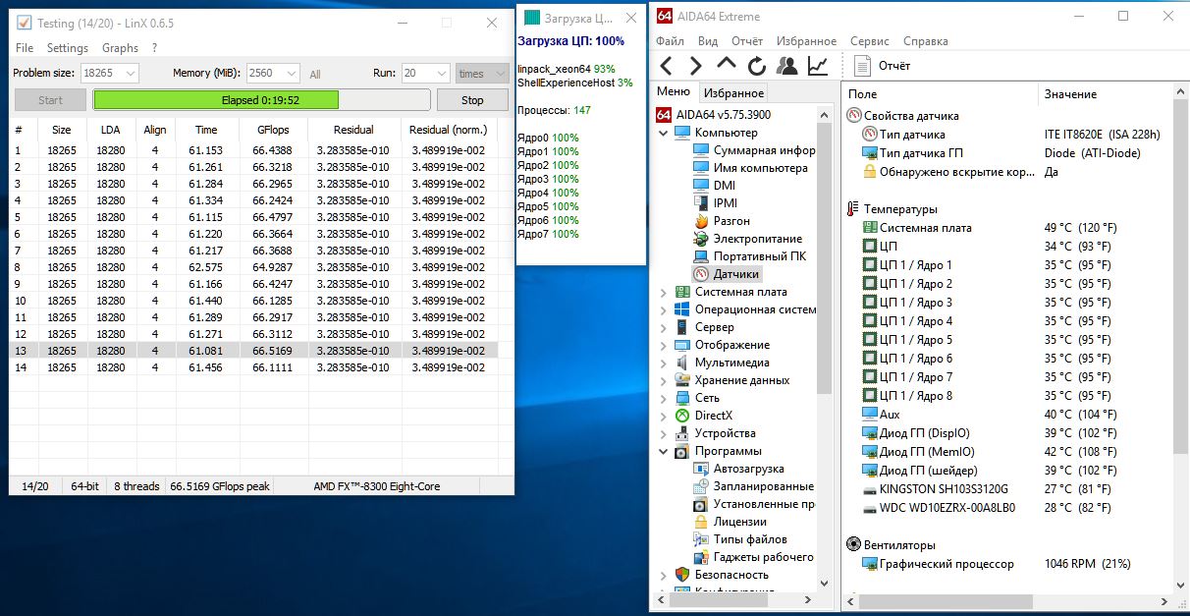1190x616 pixels.
Task: Select Суммарная информация tree item
Action: click(x=754, y=150)
